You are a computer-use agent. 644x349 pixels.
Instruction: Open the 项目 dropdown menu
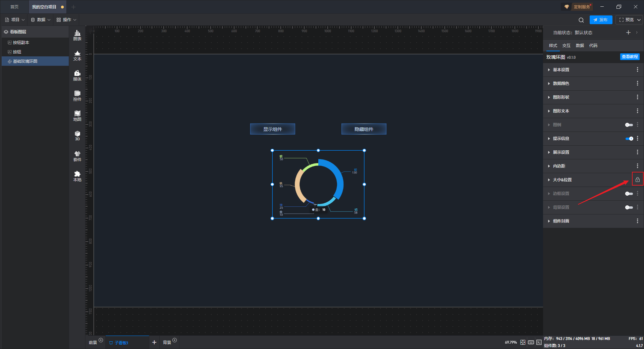point(15,20)
